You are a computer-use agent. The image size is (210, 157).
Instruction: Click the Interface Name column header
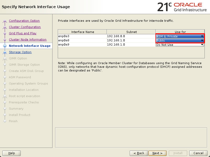coord(82,32)
